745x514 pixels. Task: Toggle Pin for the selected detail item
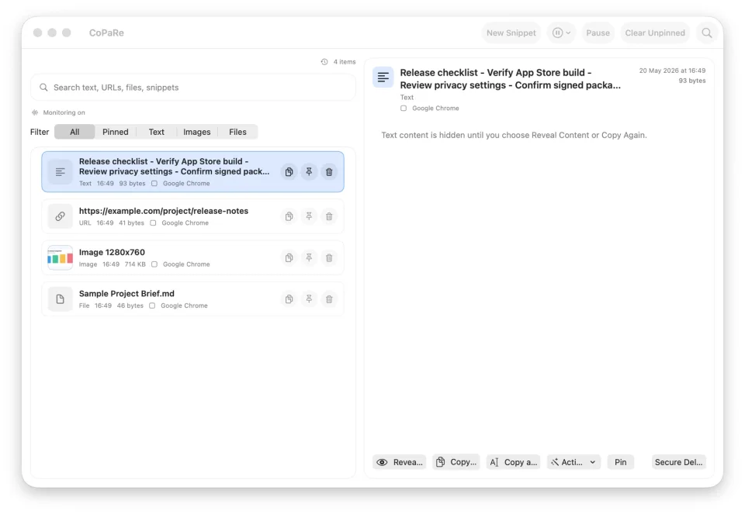[621, 462]
